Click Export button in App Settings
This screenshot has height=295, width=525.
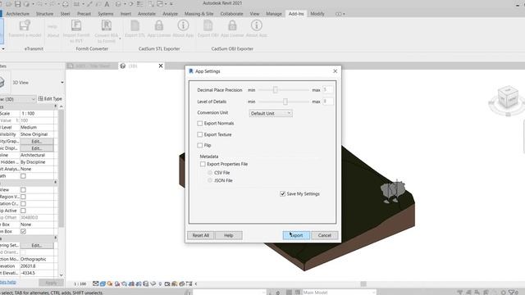(x=296, y=235)
